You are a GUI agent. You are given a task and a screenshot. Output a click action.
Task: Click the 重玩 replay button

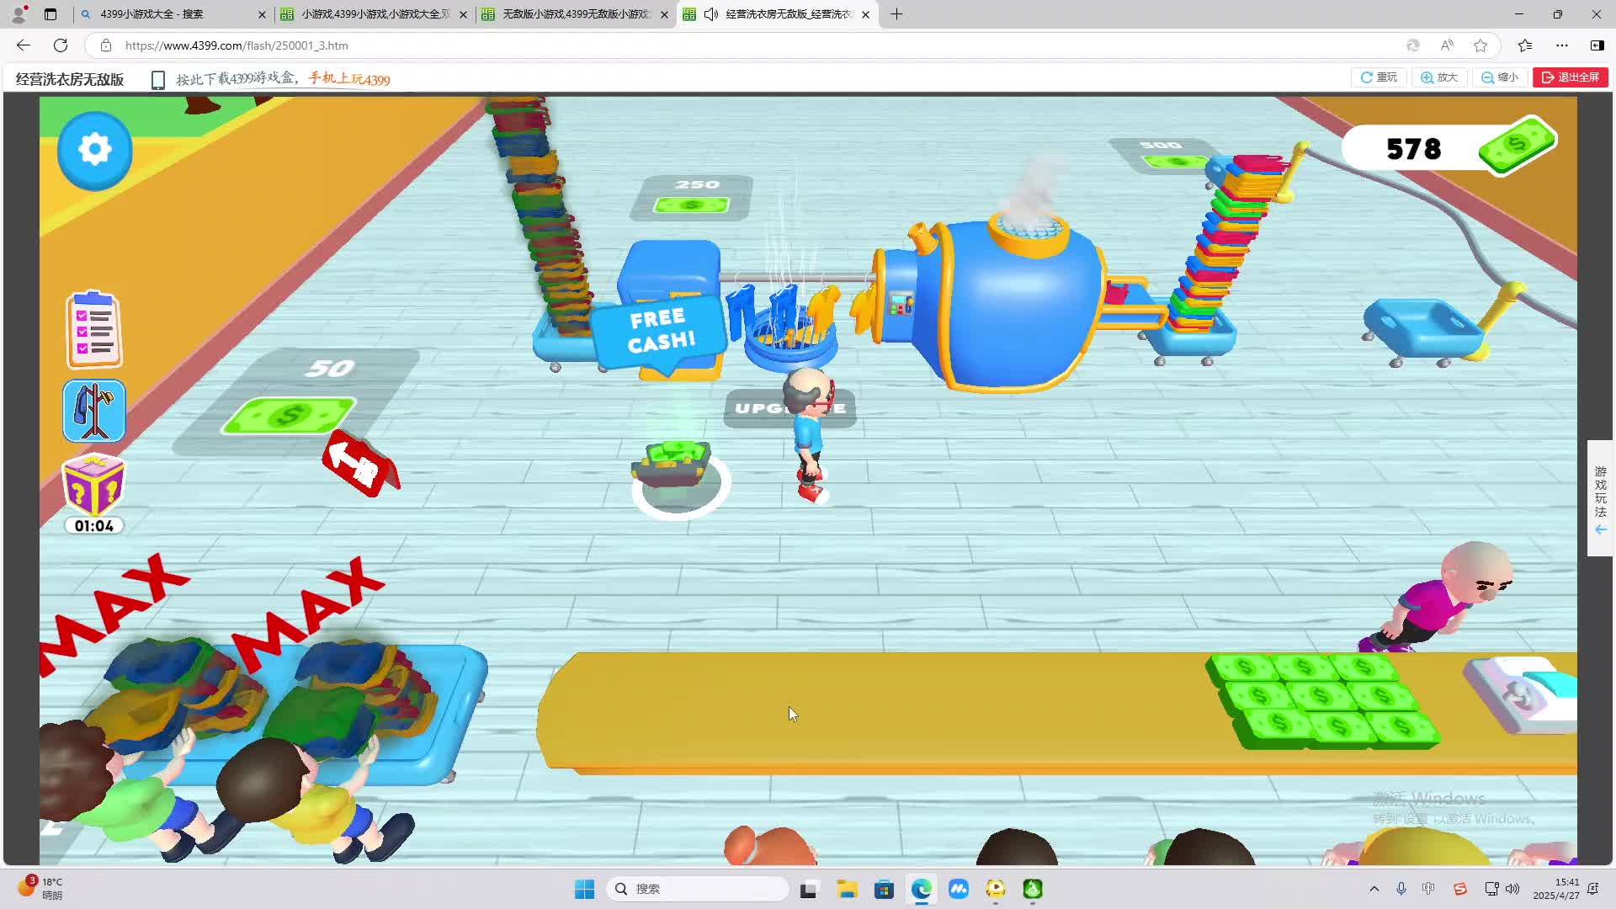(1379, 77)
